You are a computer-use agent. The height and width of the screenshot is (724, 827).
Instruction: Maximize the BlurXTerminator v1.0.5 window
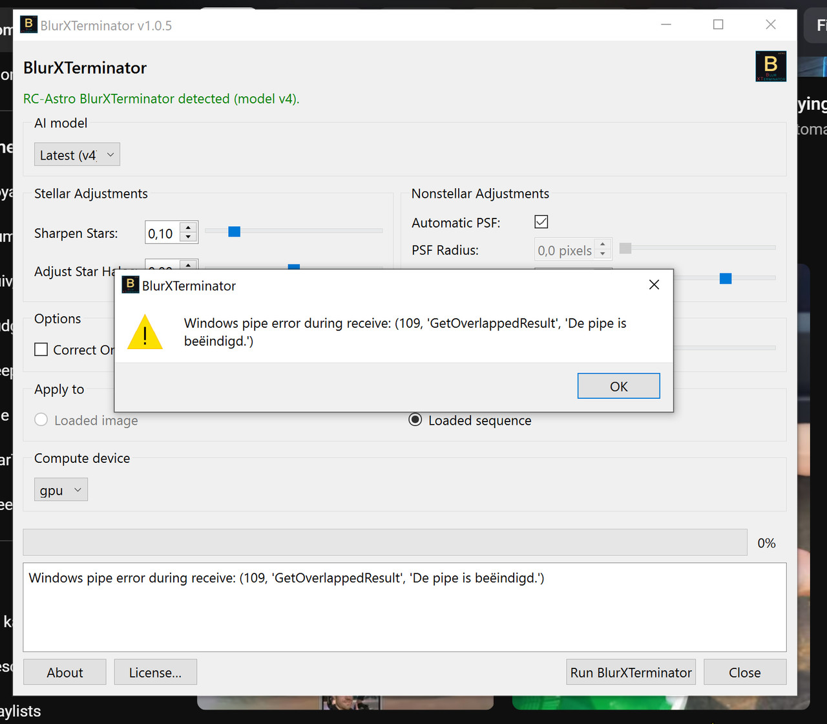718,25
